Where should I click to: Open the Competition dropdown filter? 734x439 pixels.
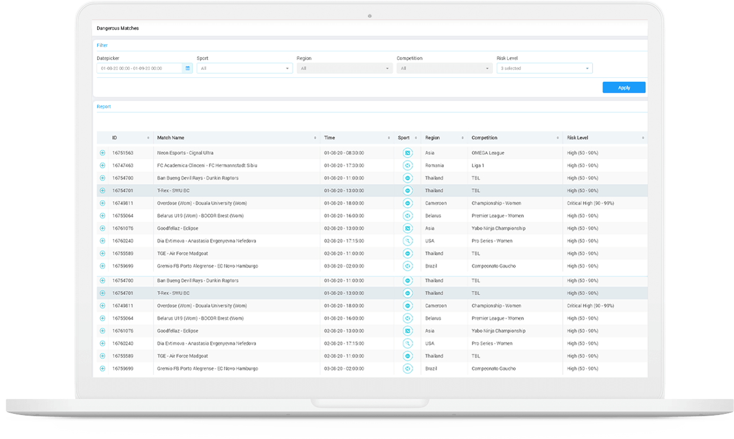pos(444,69)
